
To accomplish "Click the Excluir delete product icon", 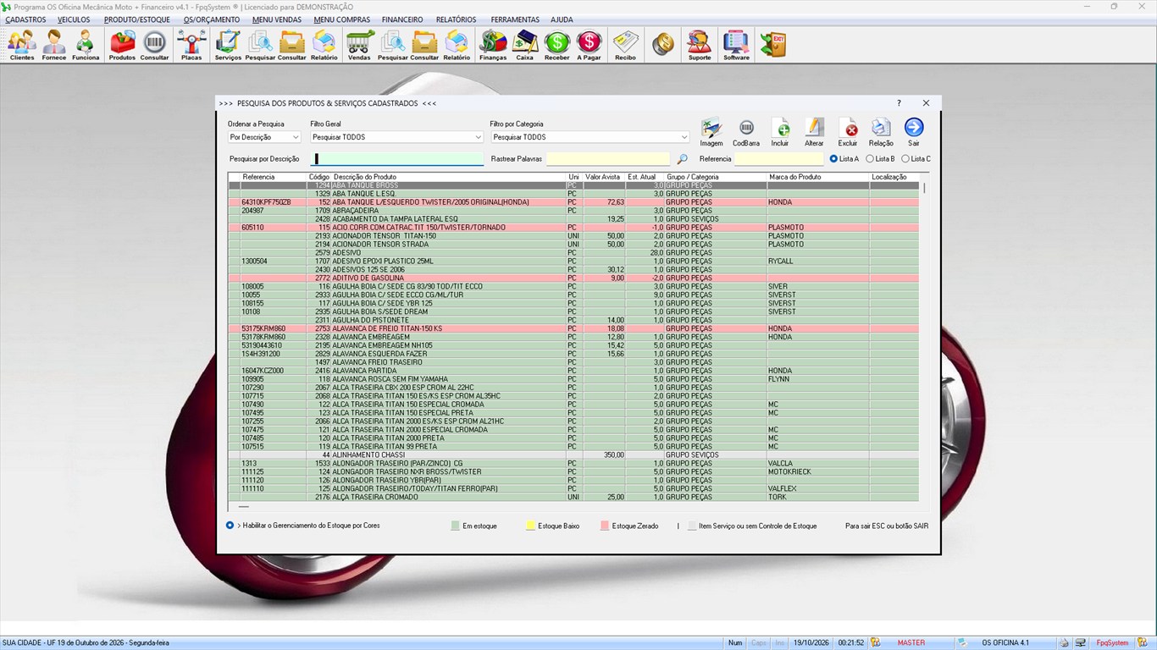I will coord(848,132).
